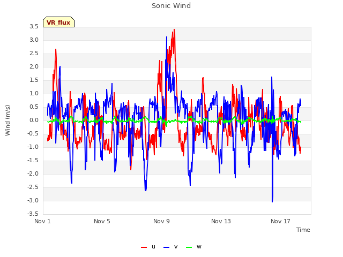Click the blue v legend color marker

166,247
